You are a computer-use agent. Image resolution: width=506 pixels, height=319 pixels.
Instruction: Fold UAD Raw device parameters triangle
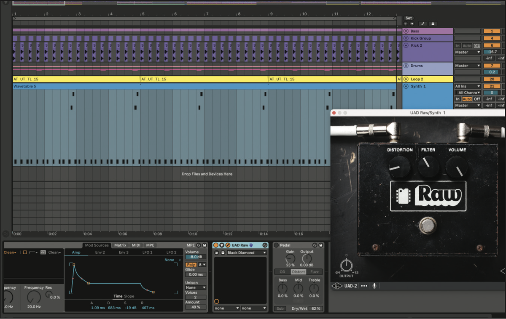pyautogui.click(x=222, y=245)
